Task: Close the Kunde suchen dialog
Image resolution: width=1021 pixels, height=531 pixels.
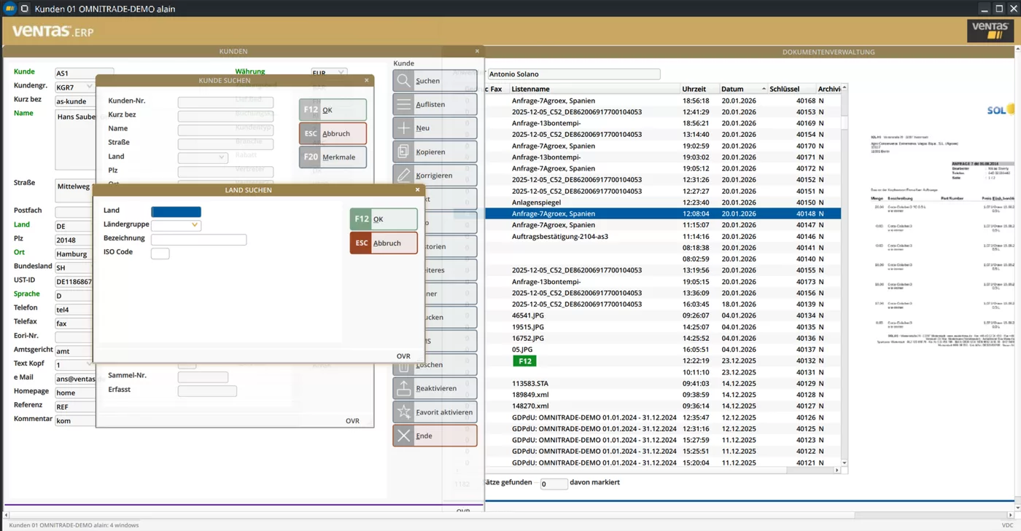Action: (367, 80)
